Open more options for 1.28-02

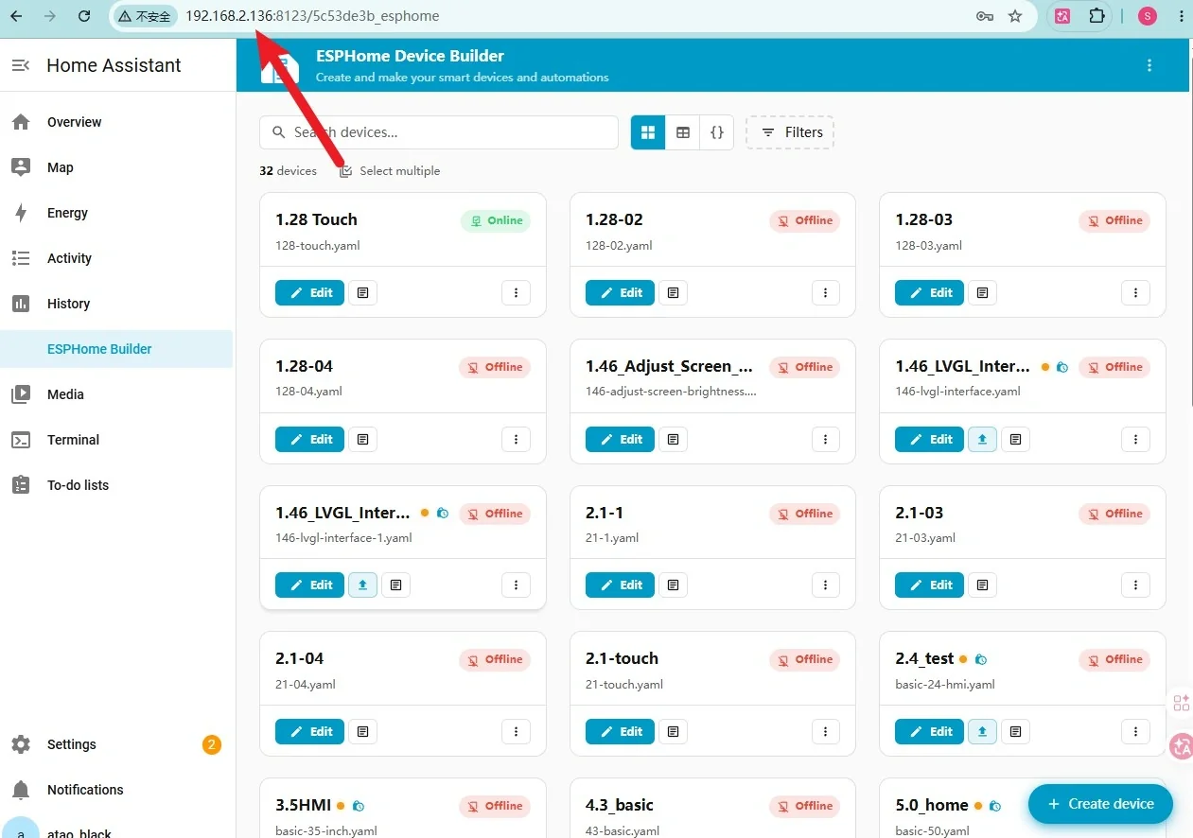tap(826, 293)
